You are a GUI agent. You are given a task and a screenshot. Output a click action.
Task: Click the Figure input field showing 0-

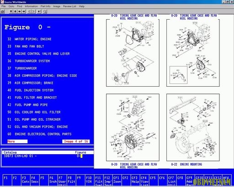click(x=80, y=156)
